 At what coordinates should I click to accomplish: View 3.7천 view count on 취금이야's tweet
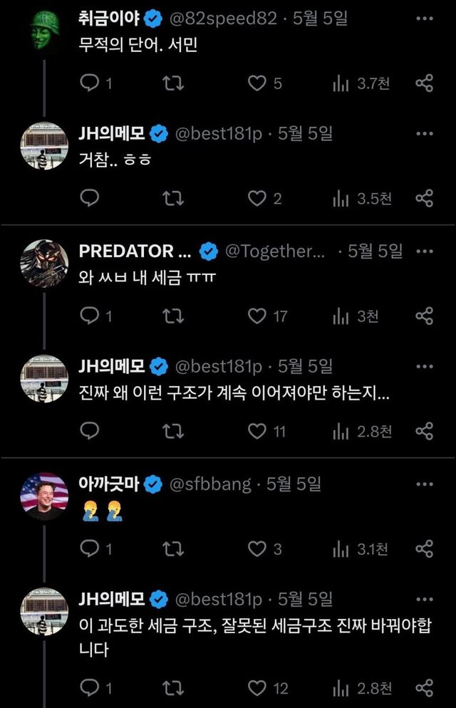(362, 83)
